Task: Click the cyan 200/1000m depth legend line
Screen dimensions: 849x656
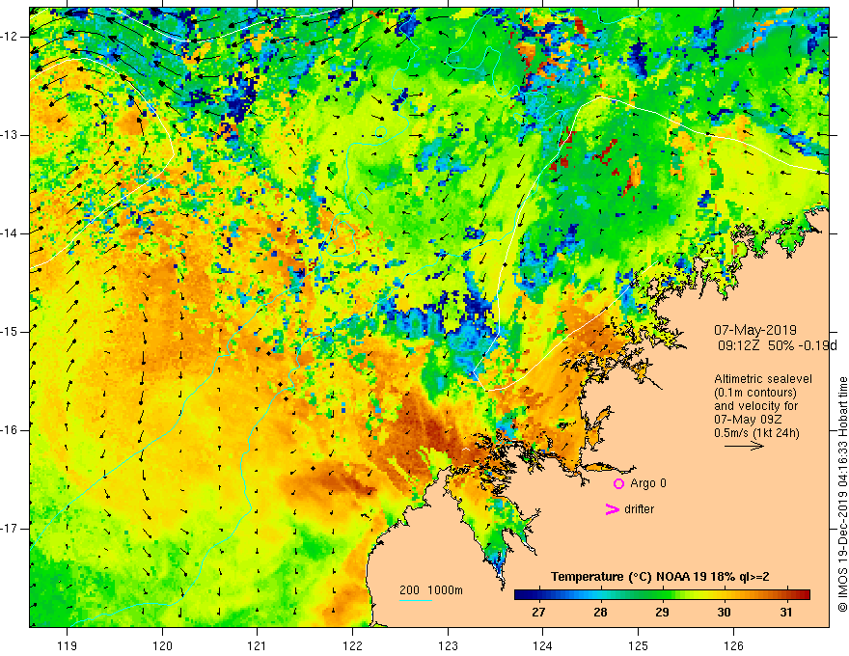Action: 415,600
